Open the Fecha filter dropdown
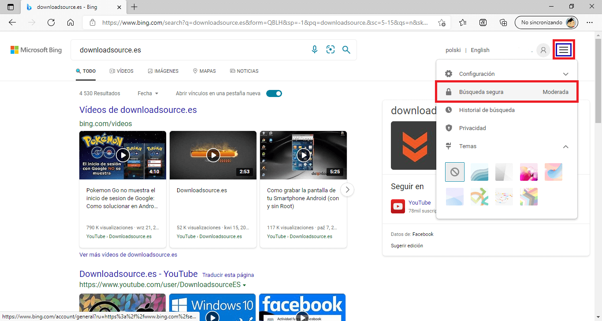 (x=148, y=93)
